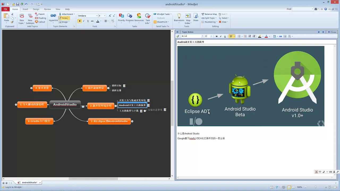
Task: Click the Cut scissors icon
Action: click(x=12, y=14)
